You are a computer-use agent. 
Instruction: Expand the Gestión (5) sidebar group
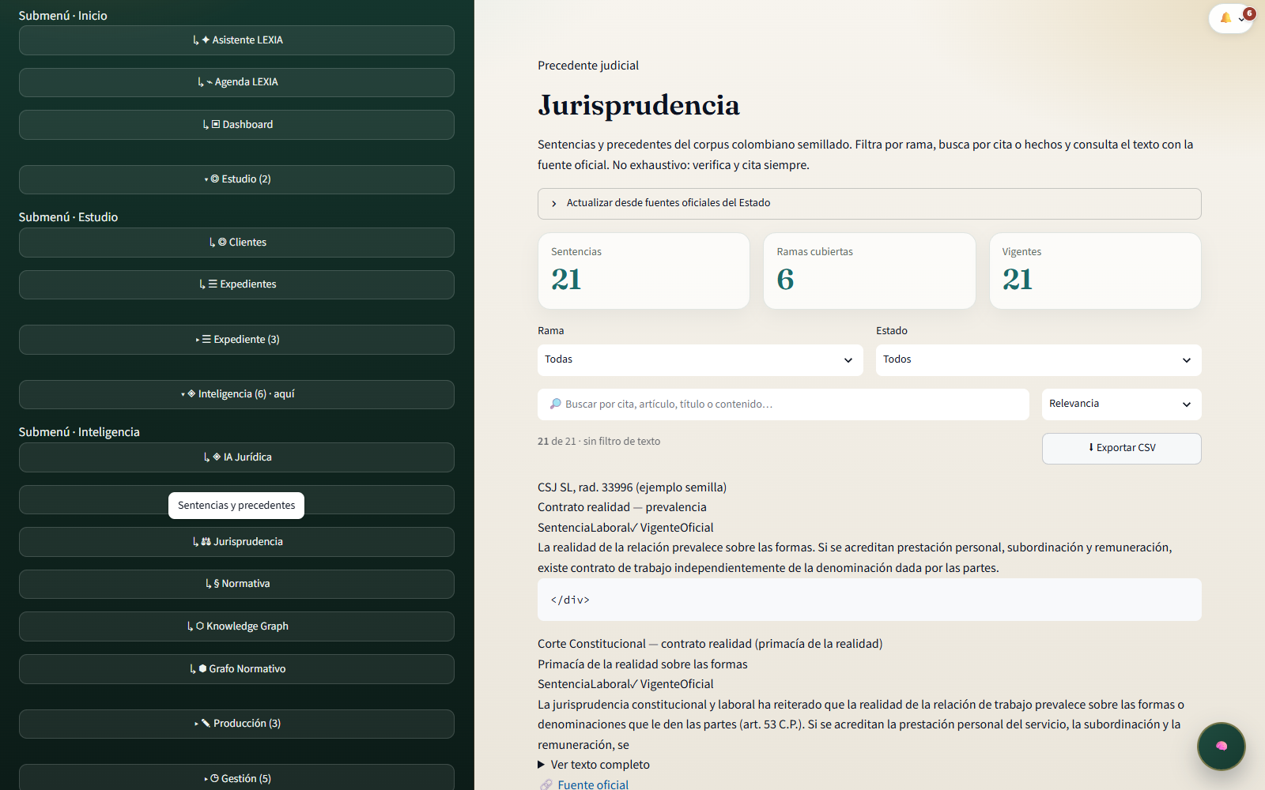coord(236,777)
